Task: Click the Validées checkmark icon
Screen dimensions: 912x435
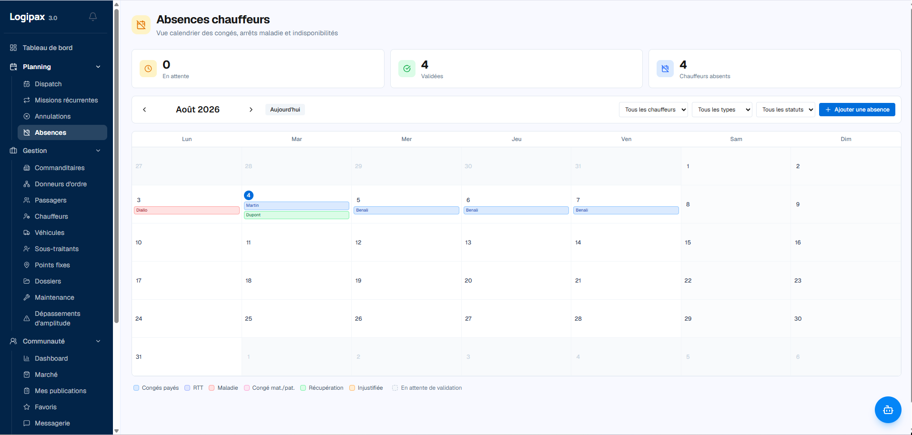Action: (x=407, y=69)
